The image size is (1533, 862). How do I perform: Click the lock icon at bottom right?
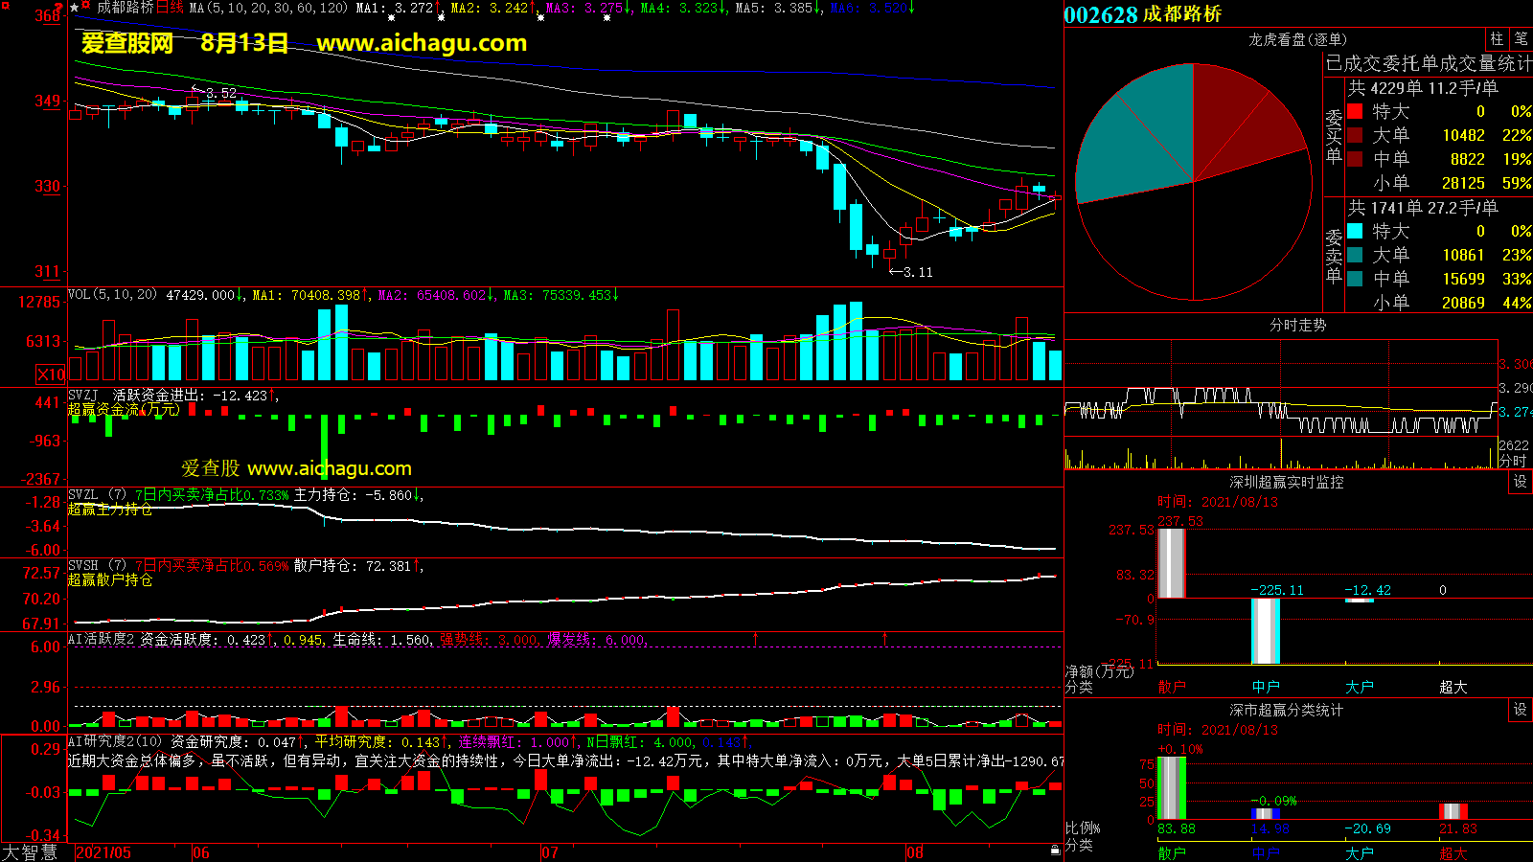point(1055,849)
